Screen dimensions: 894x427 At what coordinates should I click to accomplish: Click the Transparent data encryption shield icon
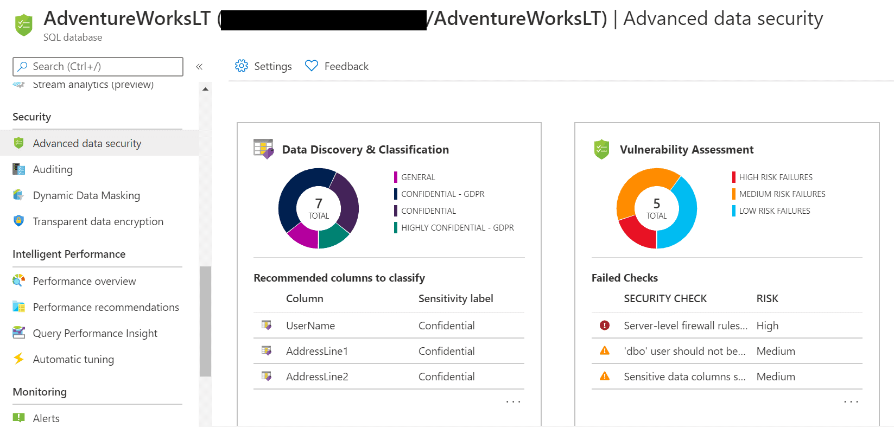(x=19, y=221)
